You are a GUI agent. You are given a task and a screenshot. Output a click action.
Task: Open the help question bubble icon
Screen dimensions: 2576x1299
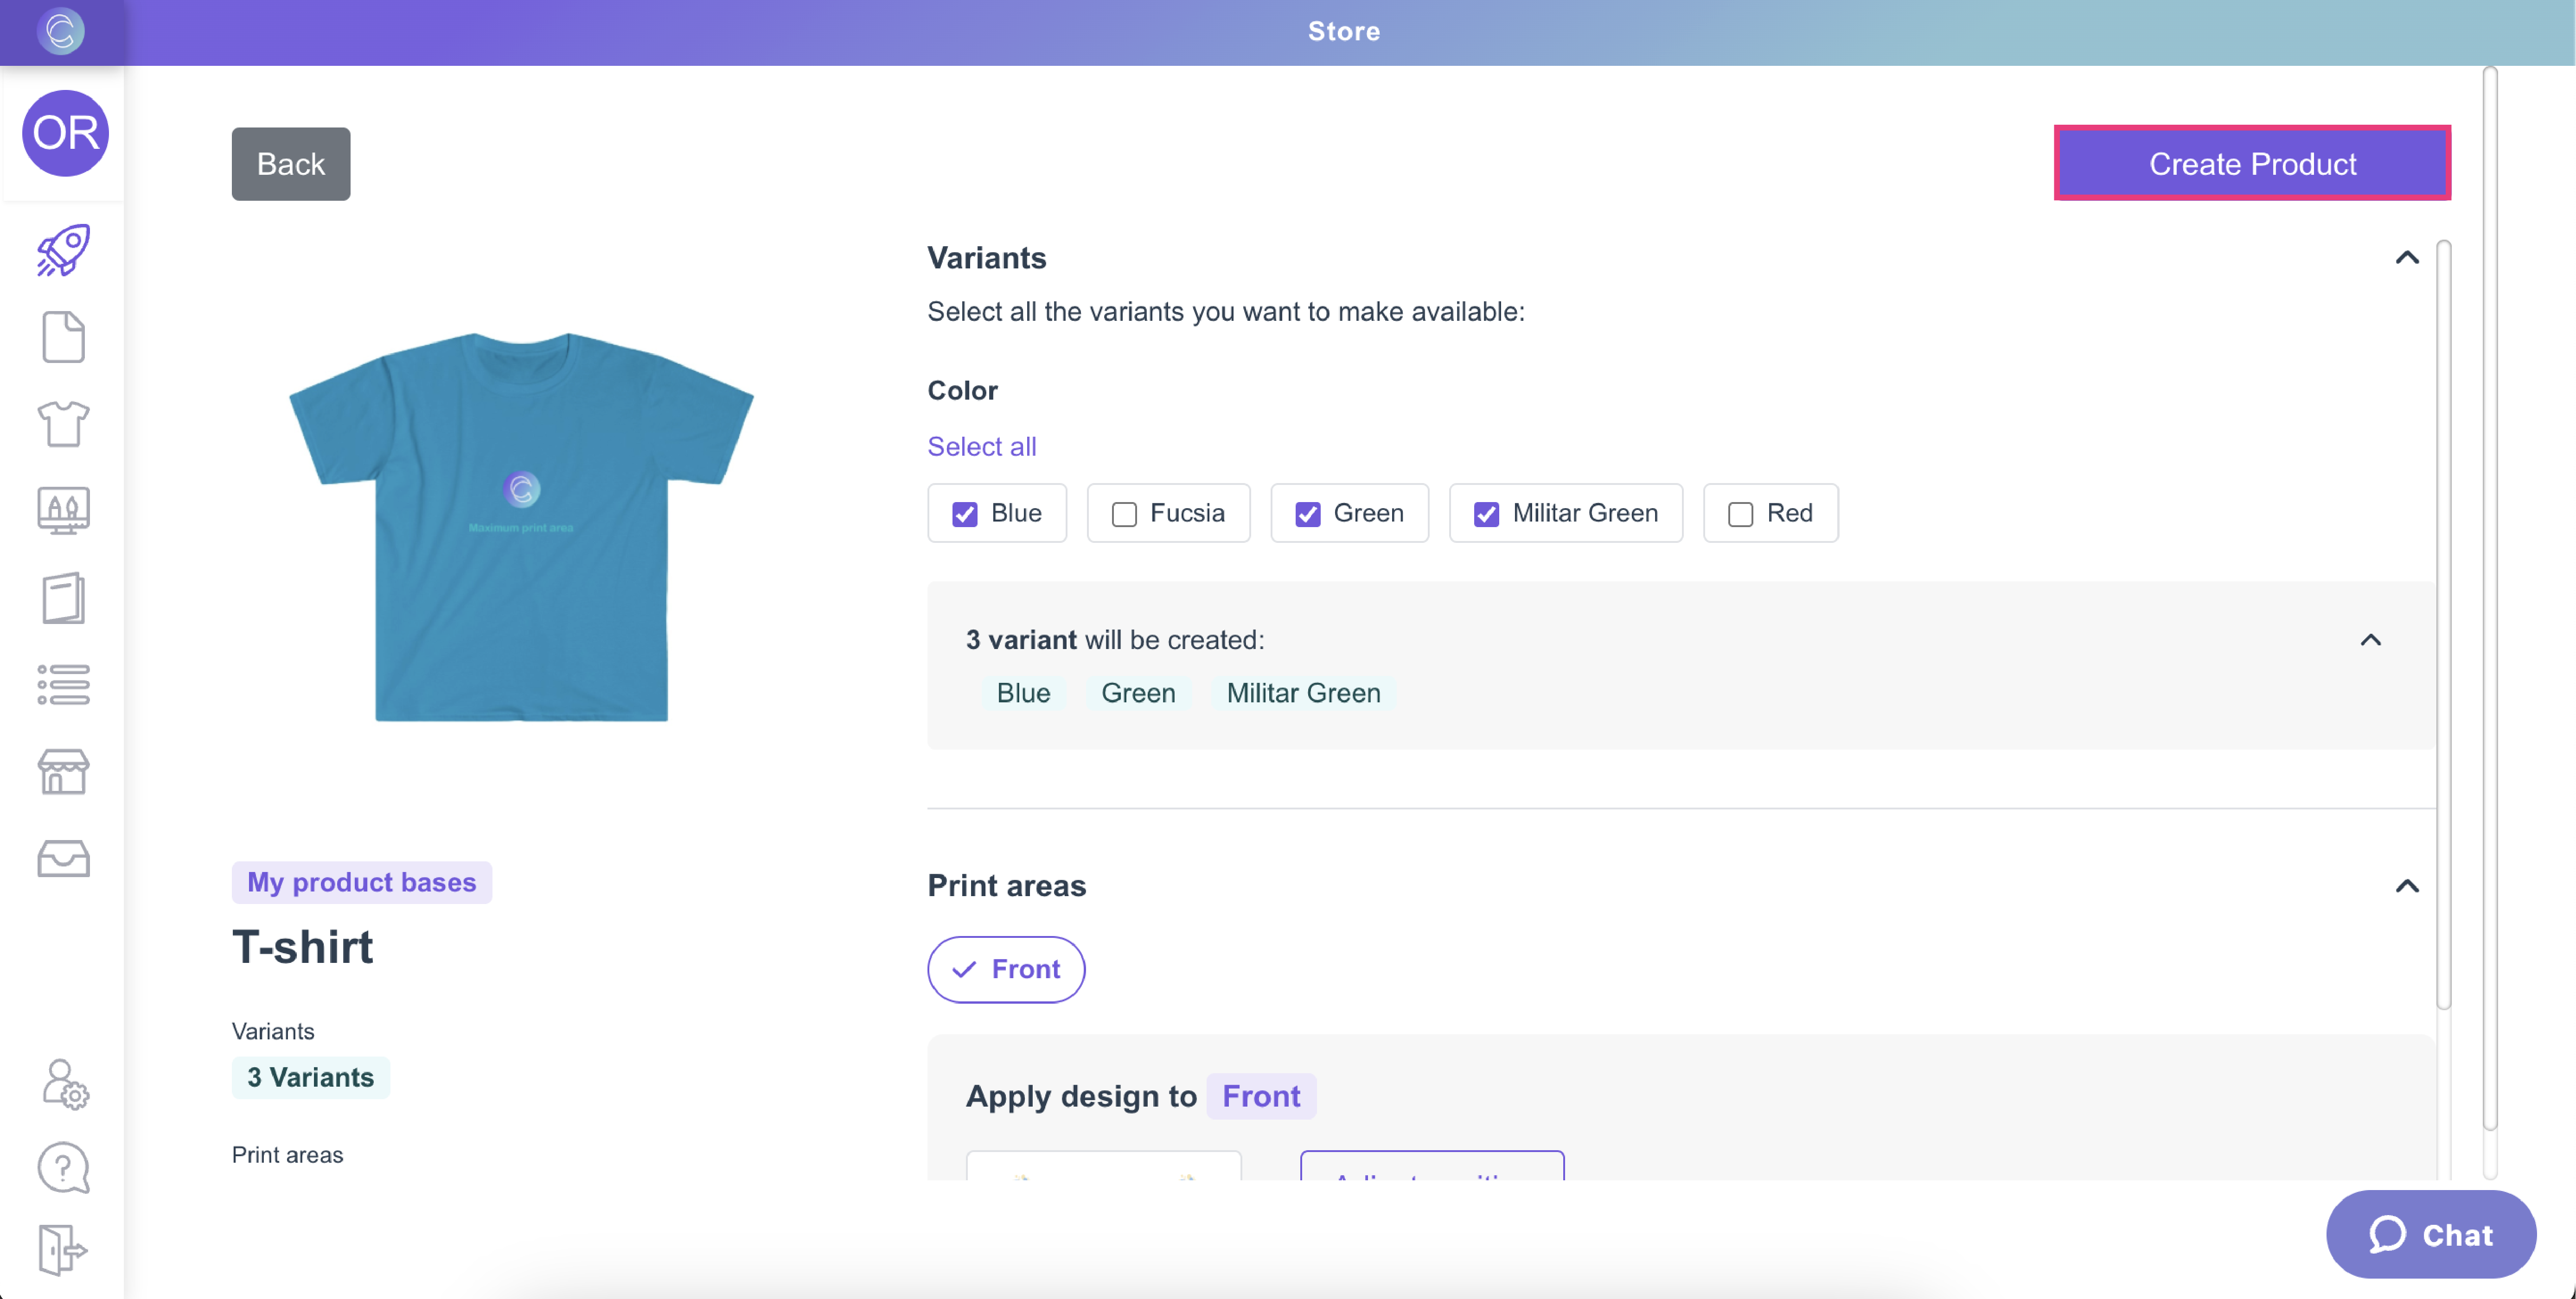[63, 1167]
